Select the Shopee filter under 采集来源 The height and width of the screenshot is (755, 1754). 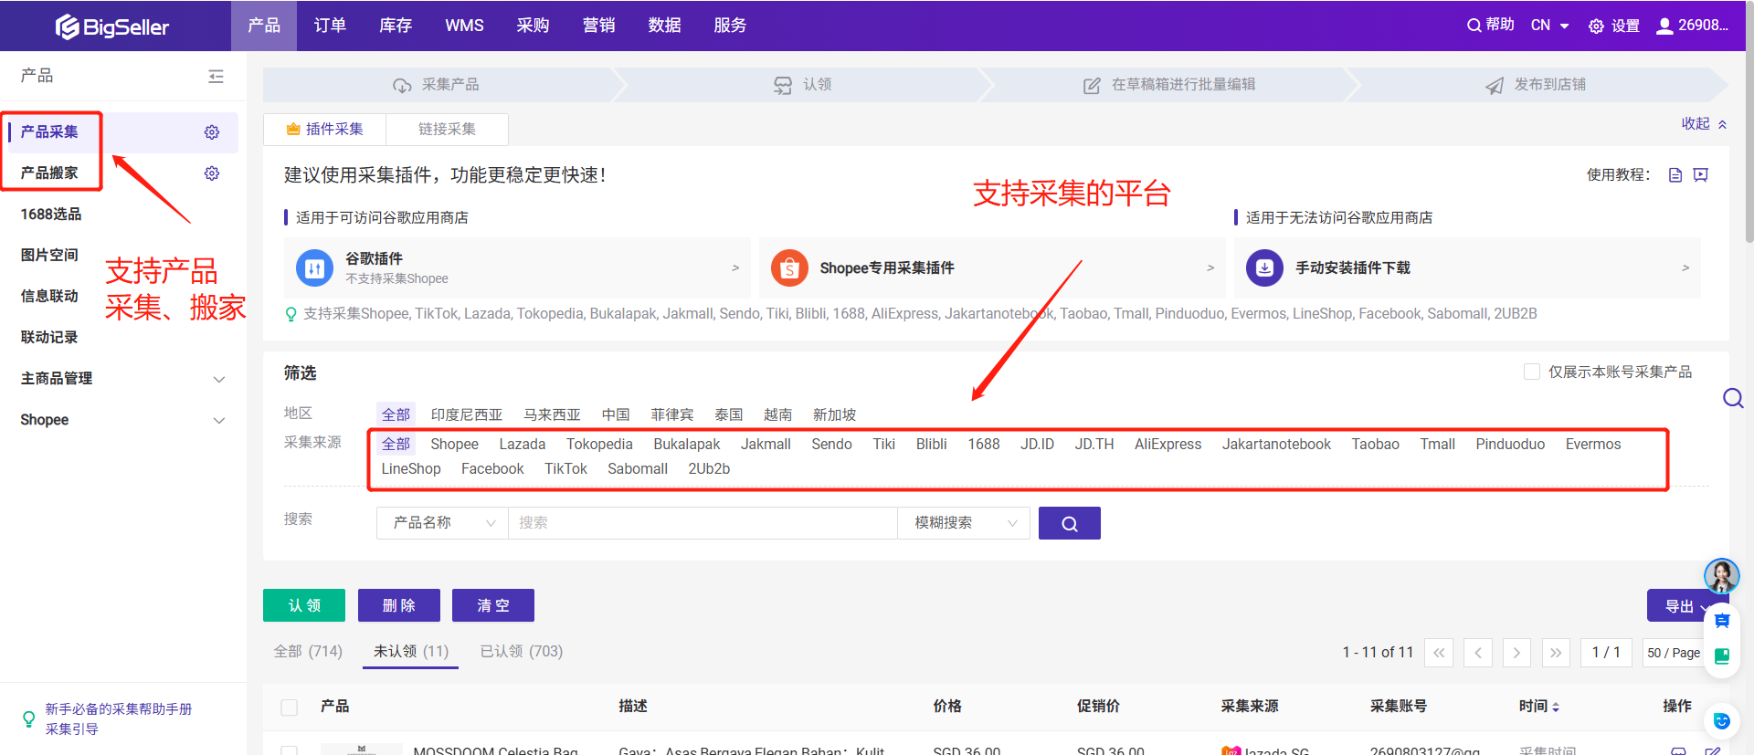click(454, 445)
